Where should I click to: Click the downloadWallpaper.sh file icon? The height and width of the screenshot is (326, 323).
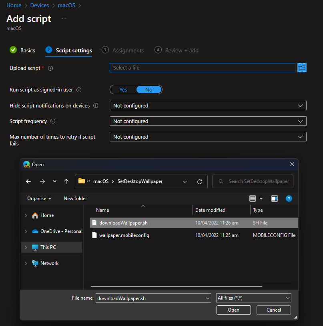[94, 223]
